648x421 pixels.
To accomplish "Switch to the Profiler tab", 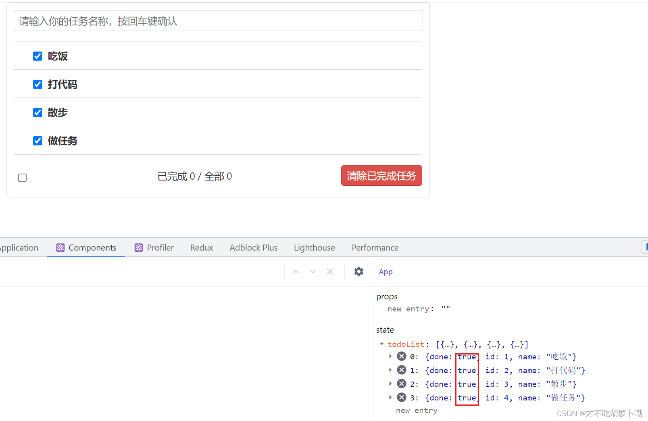I will [160, 247].
